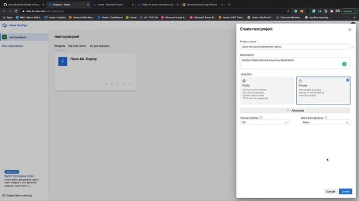The width and height of the screenshot is (359, 201).
Task: Open the Version control dropdown
Action: [265, 122]
